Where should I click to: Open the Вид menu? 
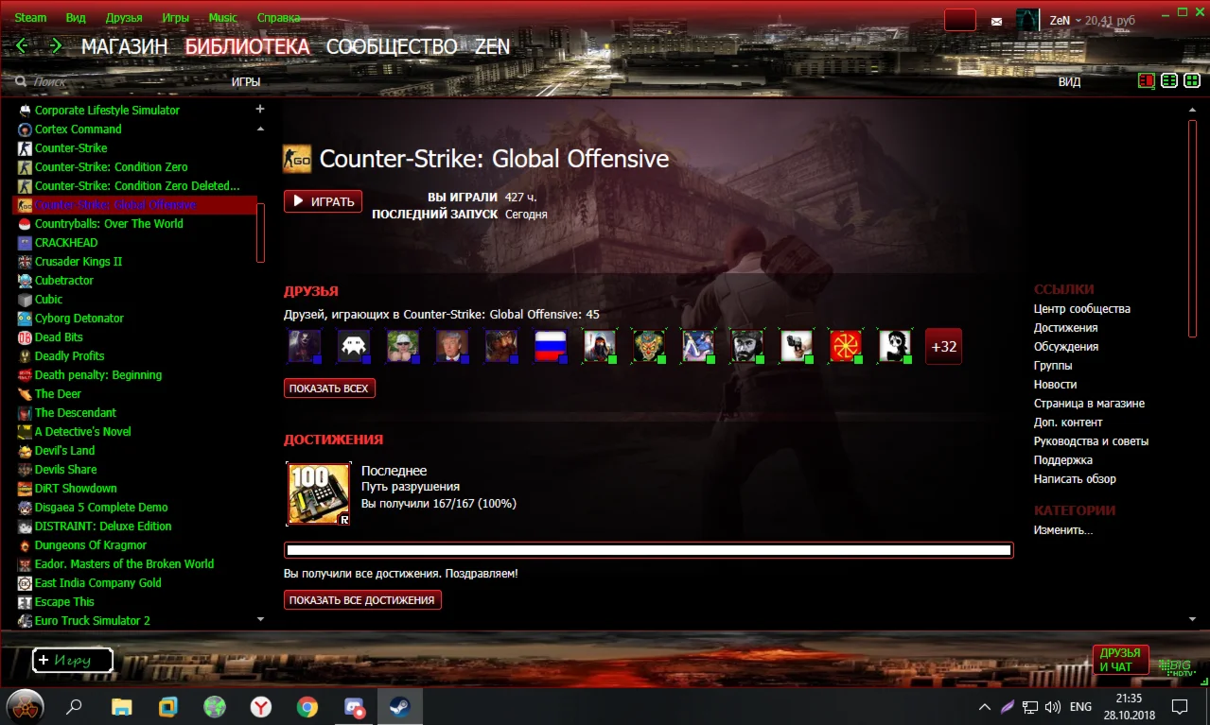(x=76, y=18)
